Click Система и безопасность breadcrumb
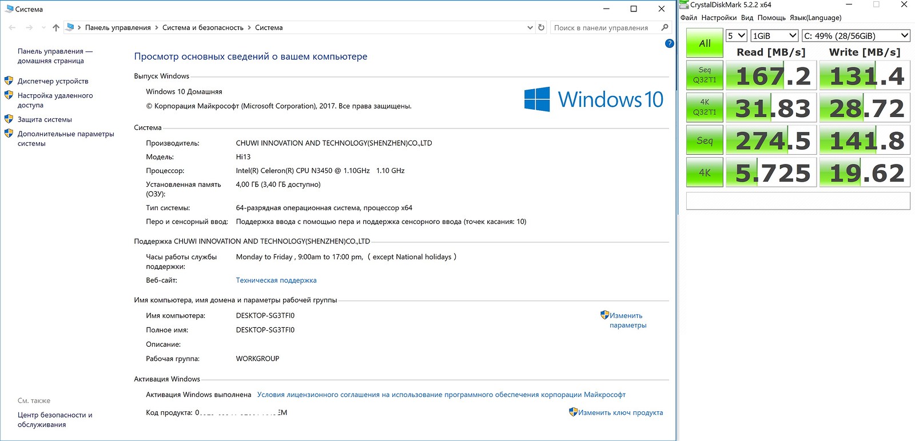Viewport: 915px width, 441px height. tap(203, 27)
